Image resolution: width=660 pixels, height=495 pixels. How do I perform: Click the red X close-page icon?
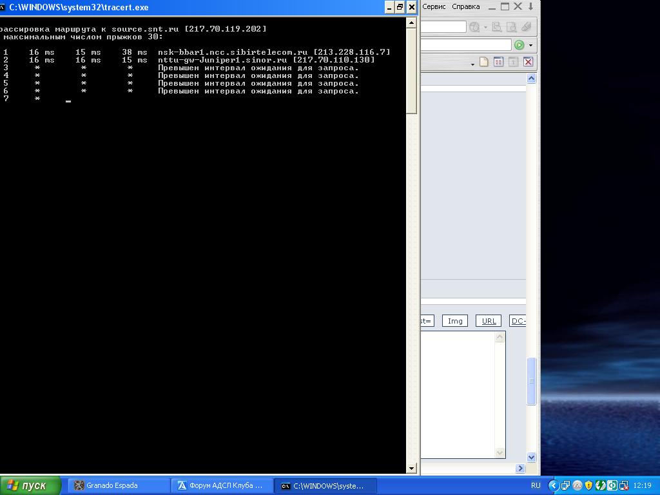tap(528, 62)
